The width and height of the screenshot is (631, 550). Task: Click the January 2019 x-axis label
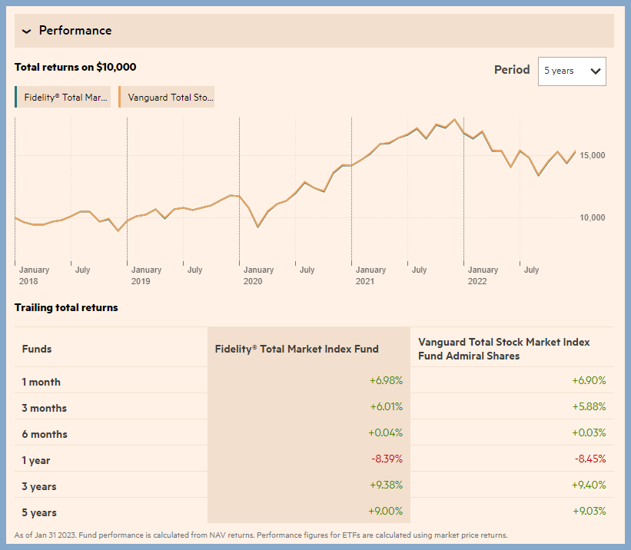146,276
